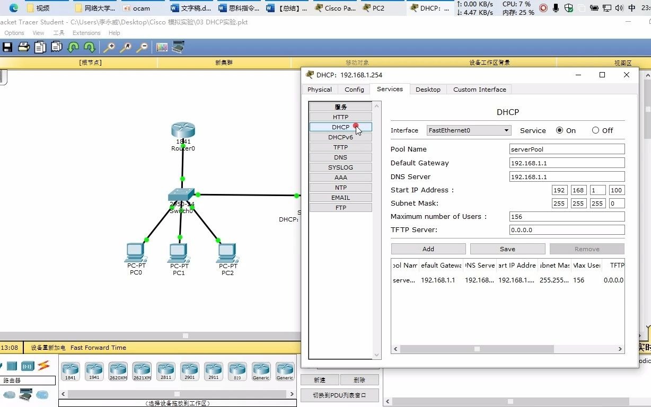Click the Pool Name input field
Screen dimensions: 651x407
(566, 149)
